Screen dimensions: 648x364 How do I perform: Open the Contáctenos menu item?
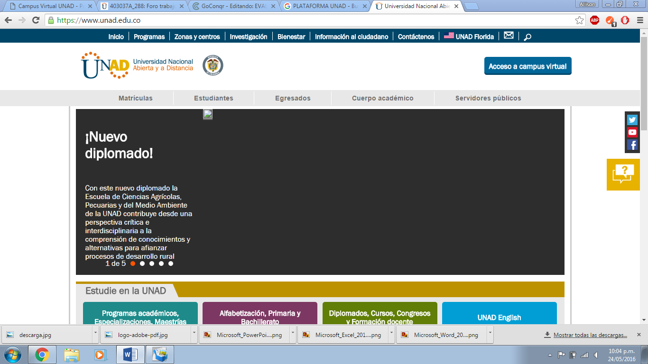416,36
